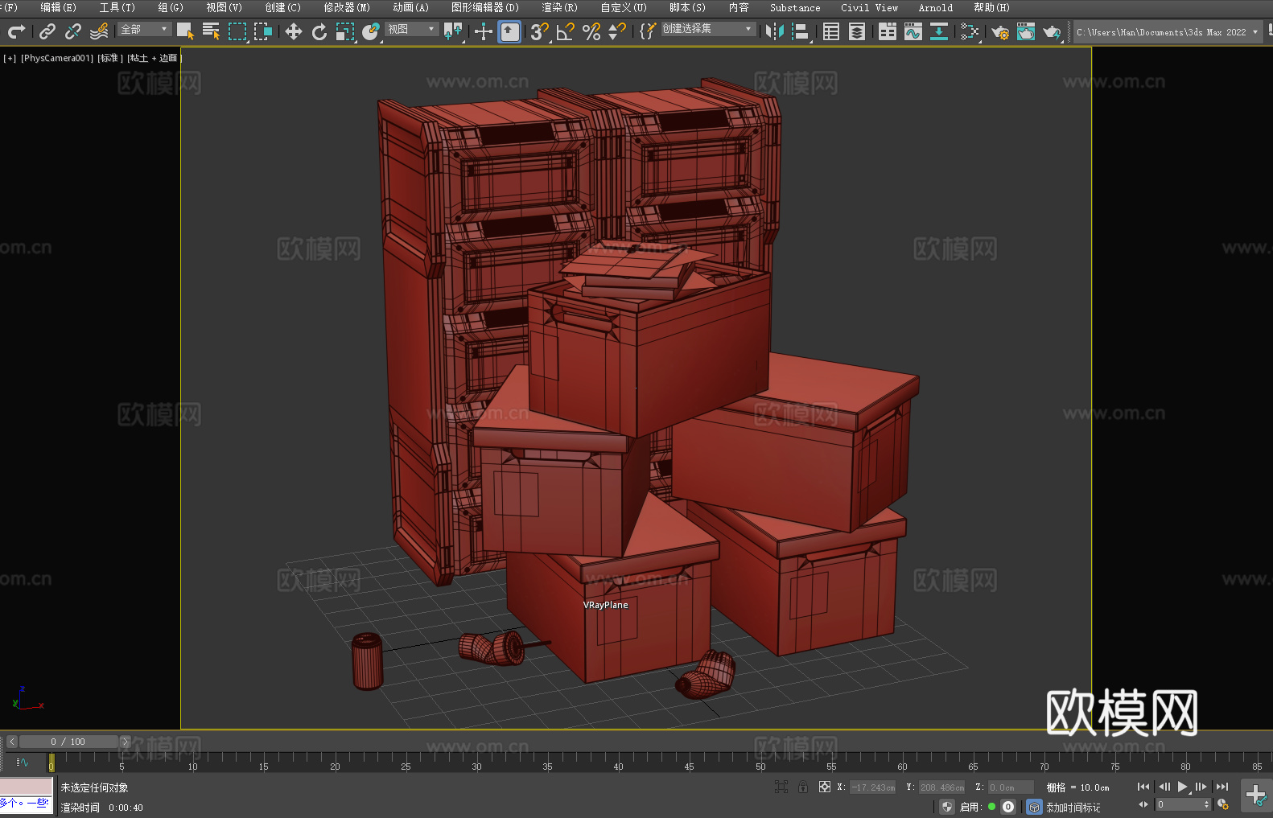Screen dimensions: 1273x818
Task: Click Edit Named Selection Sets icon
Action: coord(648,31)
